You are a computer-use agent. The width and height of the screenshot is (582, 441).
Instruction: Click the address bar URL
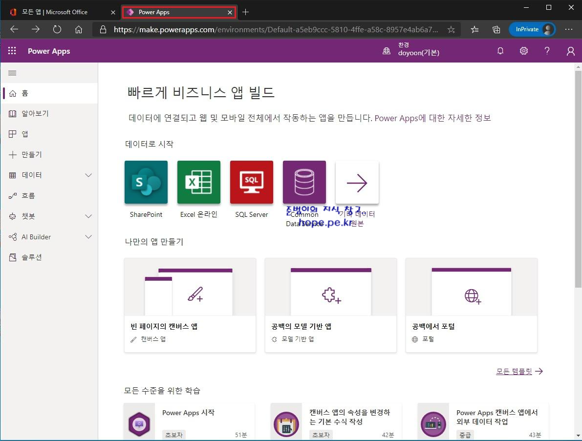click(x=276, y=30)
